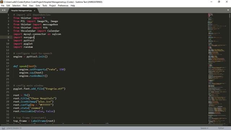Click 'import pyglet' text
Screen dimensions: 231x130
pos(23,44)
